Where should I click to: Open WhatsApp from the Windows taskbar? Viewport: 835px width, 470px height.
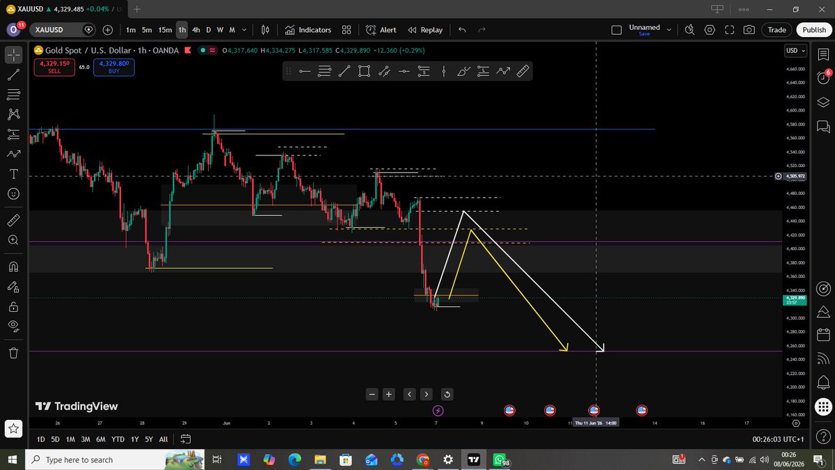[x=500, y=460]
